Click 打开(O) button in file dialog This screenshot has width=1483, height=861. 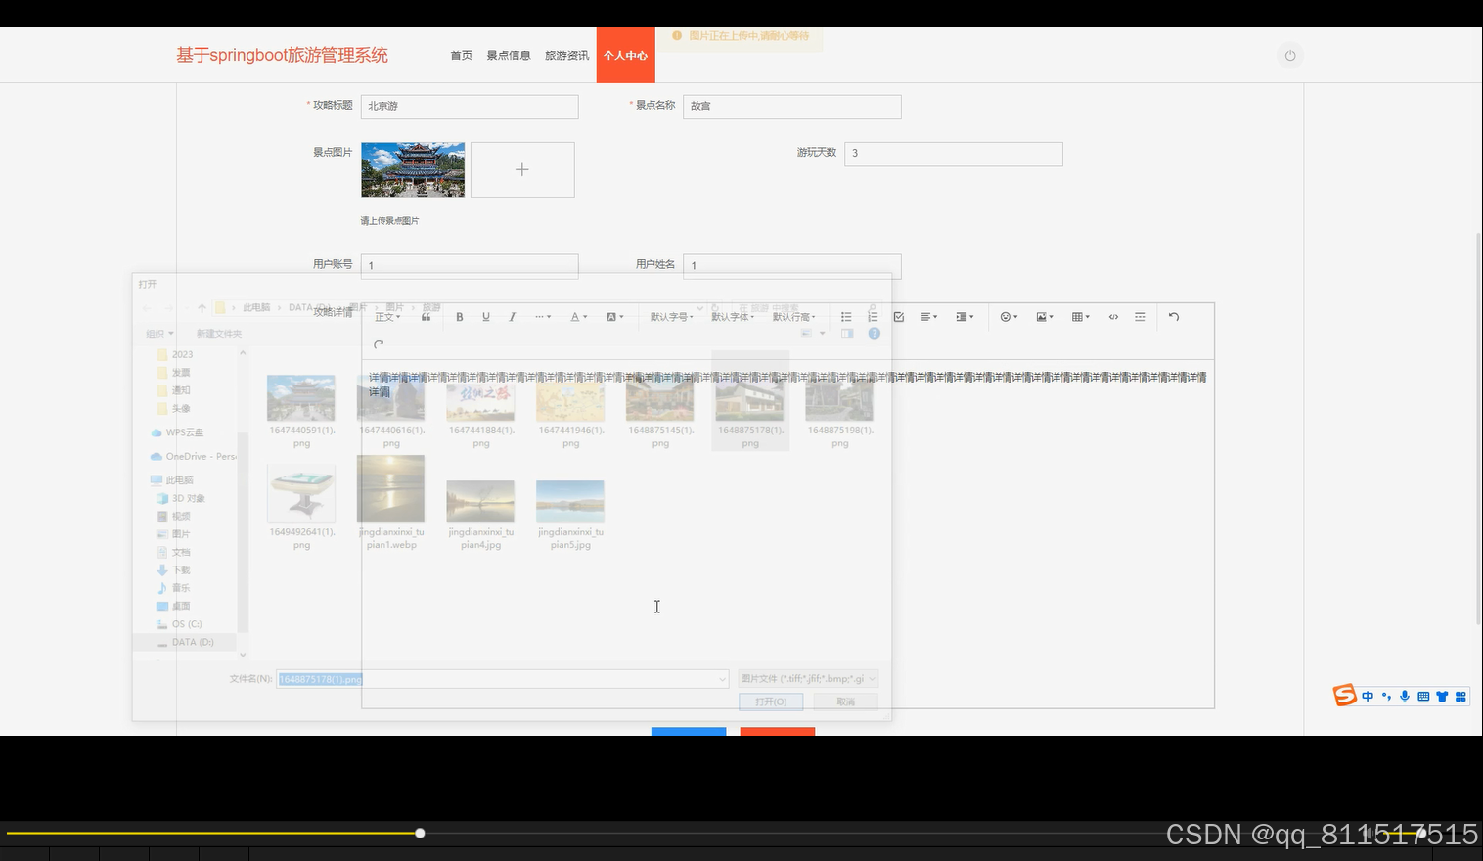(771, 702)
